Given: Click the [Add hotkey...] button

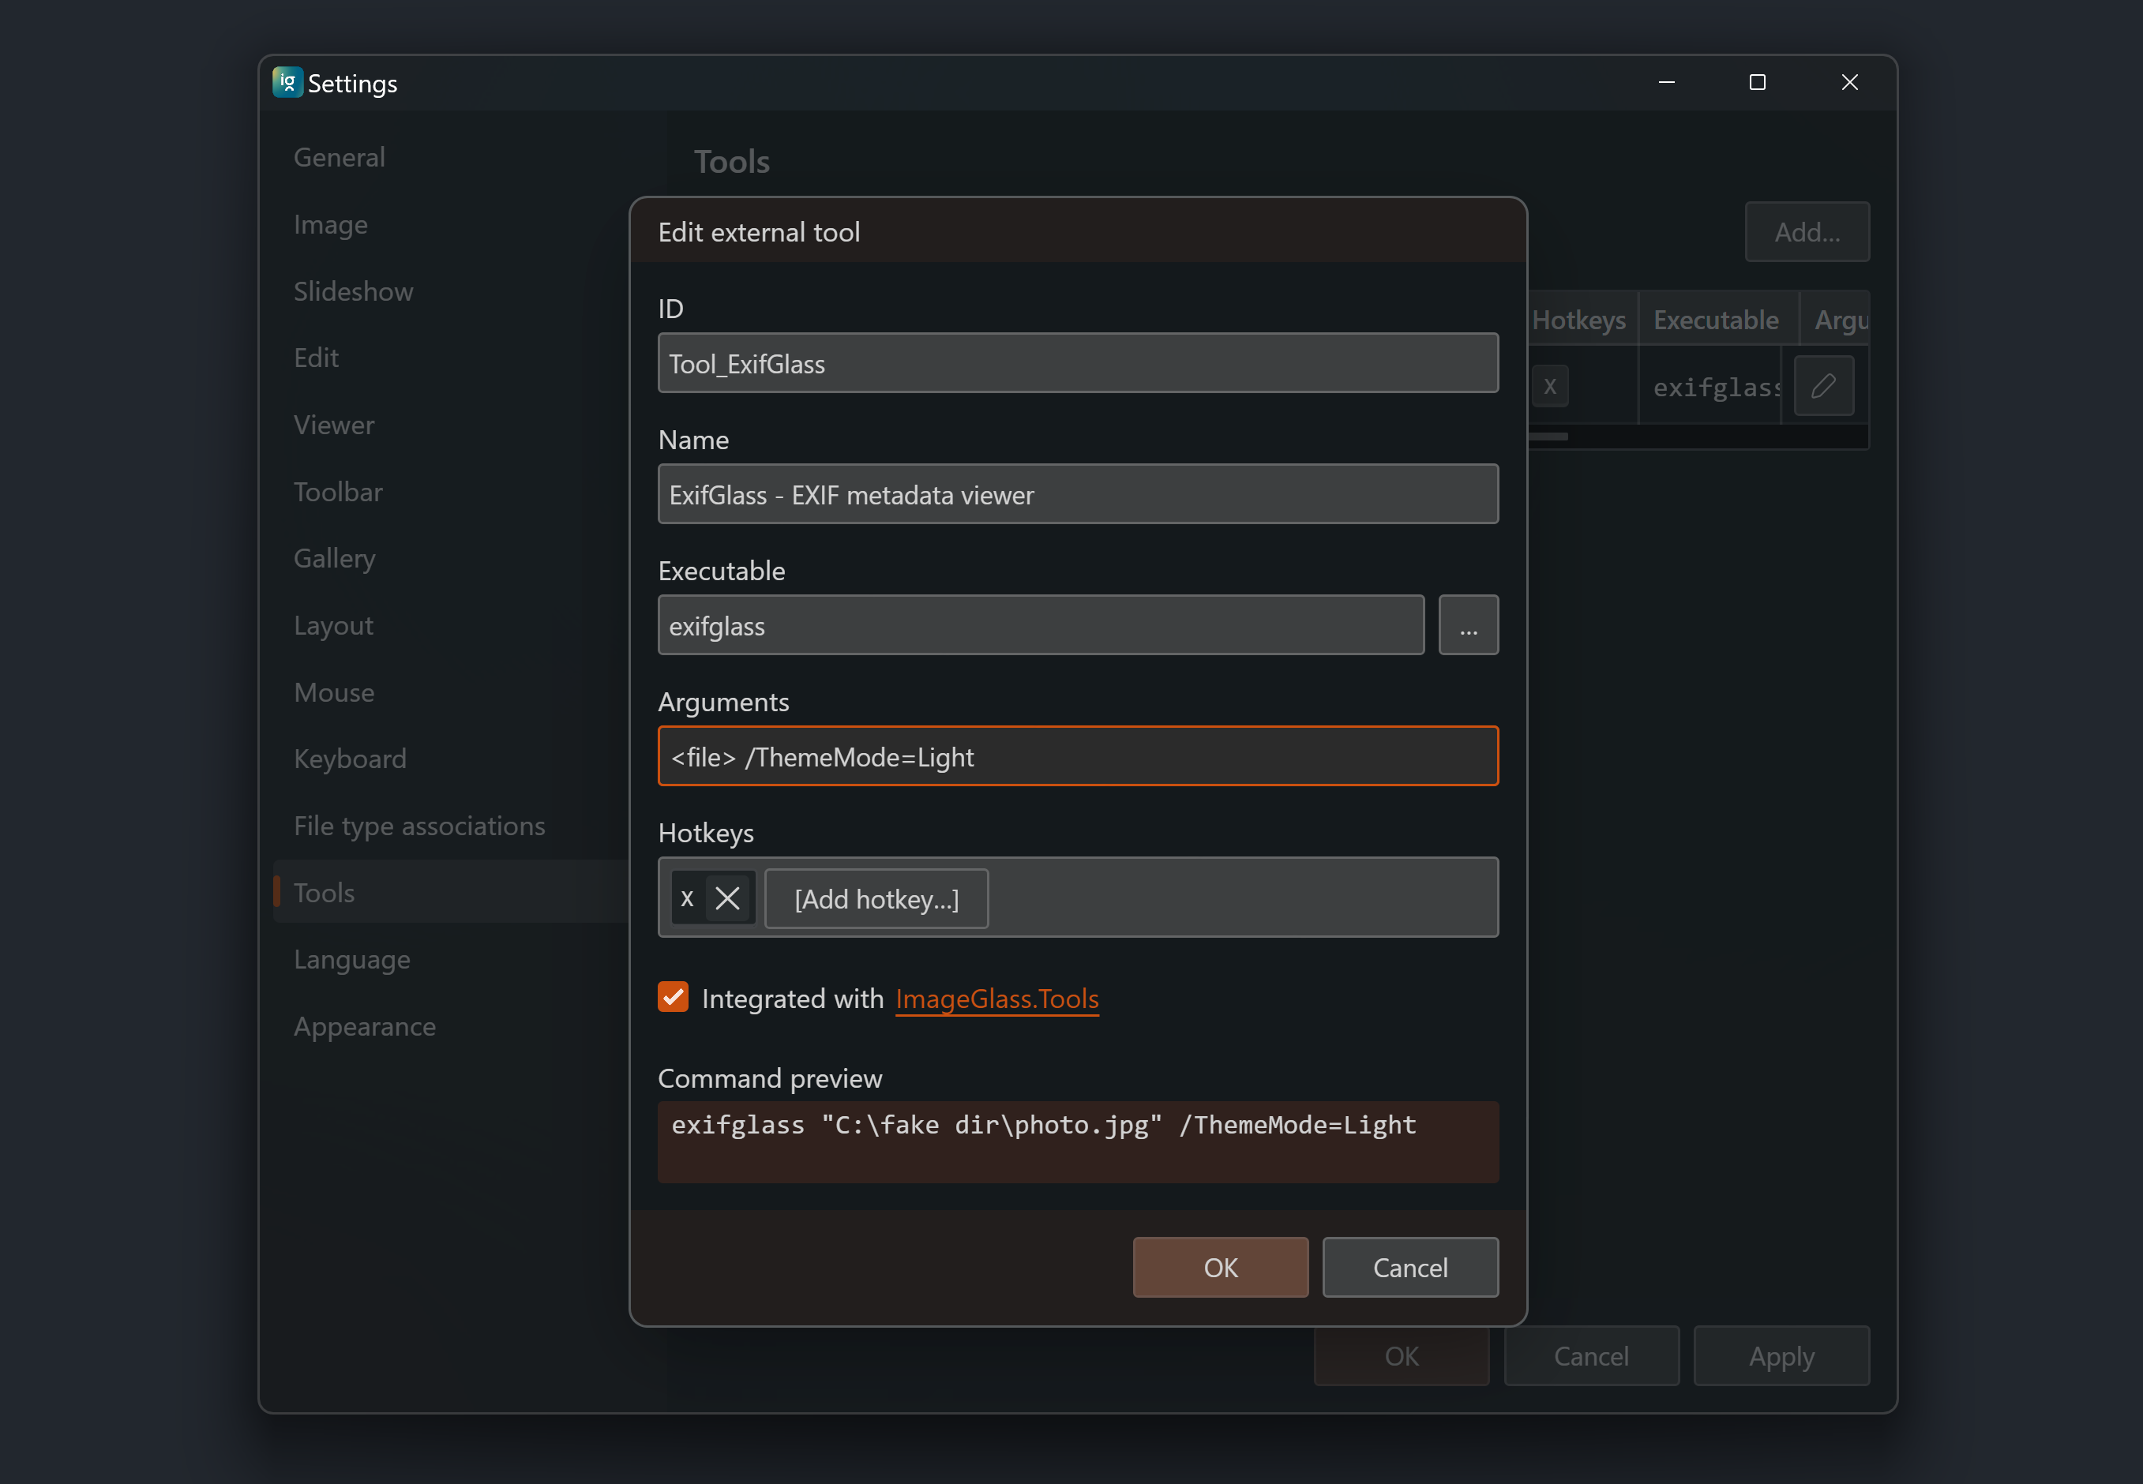Looking at the screenshot, I should pos(875,898).
